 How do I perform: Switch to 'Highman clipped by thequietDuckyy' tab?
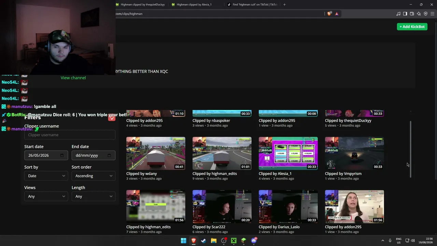(140, 4)
